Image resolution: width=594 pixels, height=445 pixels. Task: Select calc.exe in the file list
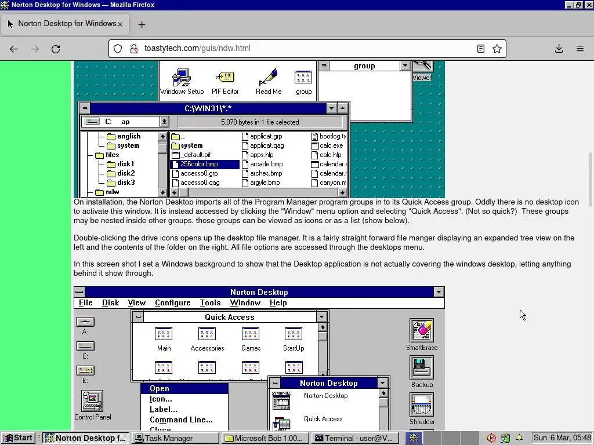click(327, 145)
